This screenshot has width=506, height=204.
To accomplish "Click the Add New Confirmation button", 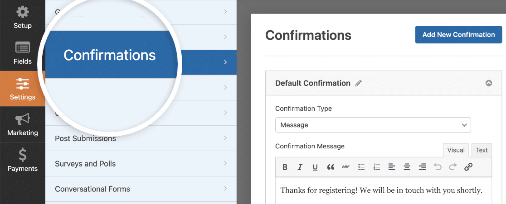I will (x=458, y=34).
